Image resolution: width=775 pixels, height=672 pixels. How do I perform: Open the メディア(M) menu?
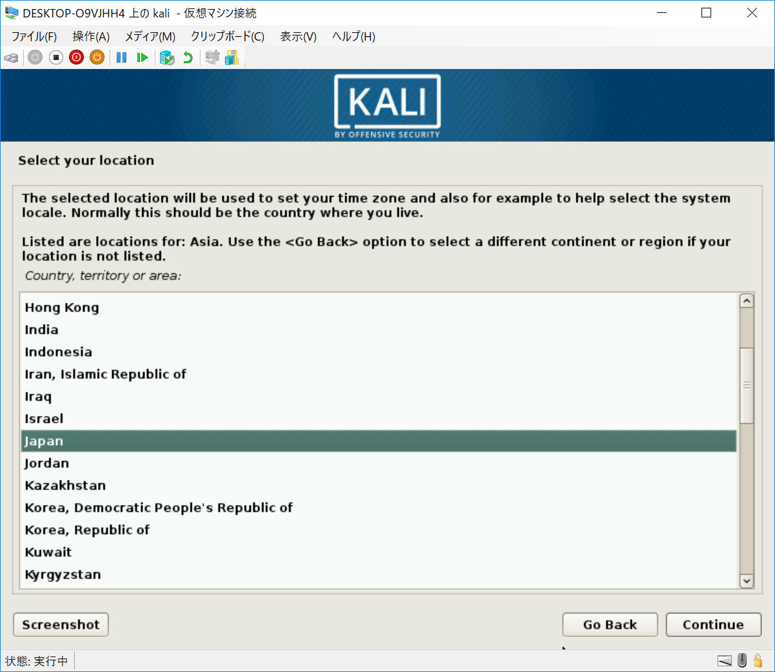tap(150, 37)
